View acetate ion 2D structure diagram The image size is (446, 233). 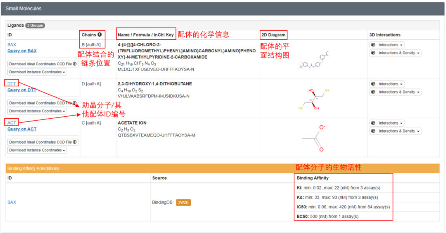pos(314,138)
